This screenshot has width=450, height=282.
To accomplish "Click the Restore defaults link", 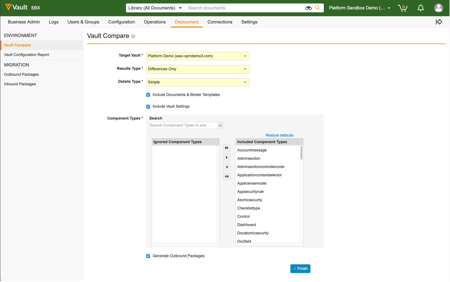I will tap(279, 135).
